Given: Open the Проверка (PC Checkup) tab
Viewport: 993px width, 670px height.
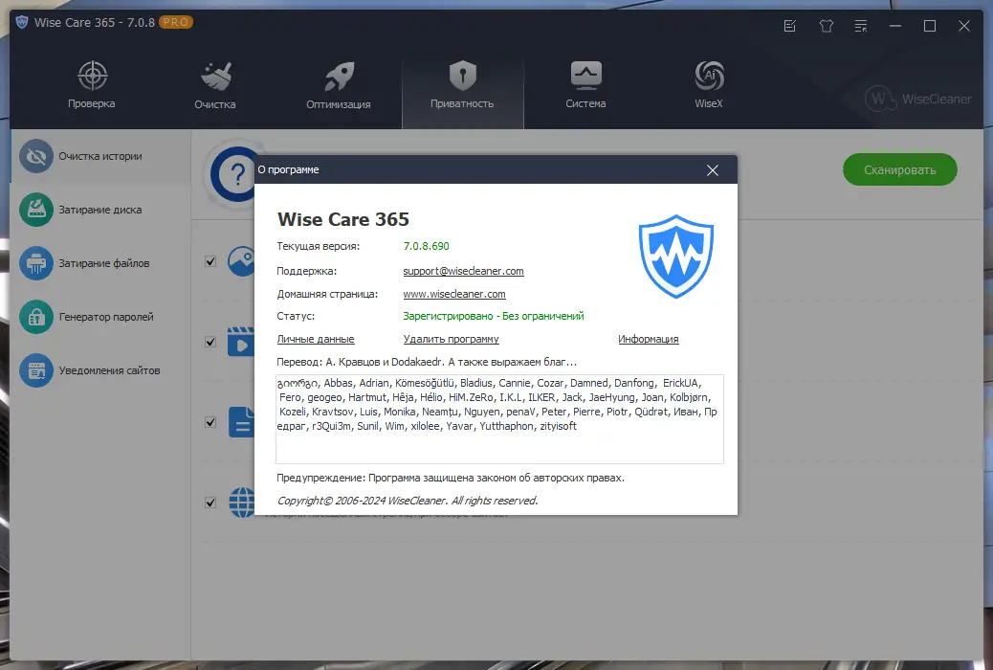Looking at the screenshot, I should tap(92, 86).
